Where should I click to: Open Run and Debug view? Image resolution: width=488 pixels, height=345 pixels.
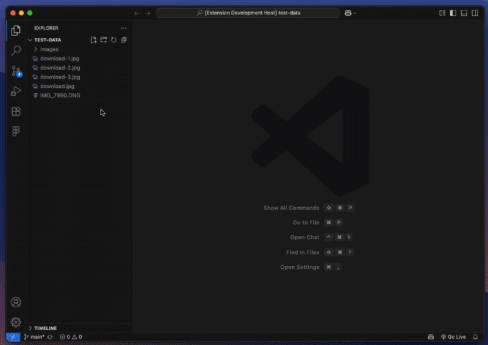16,91
